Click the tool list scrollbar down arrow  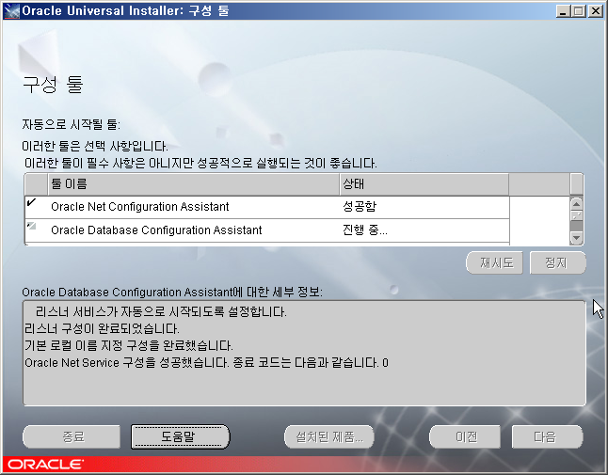coord(576,237)
